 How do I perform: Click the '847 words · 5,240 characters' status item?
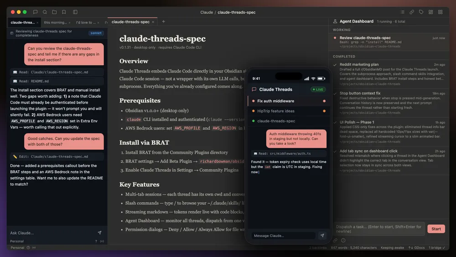[354, 248]
